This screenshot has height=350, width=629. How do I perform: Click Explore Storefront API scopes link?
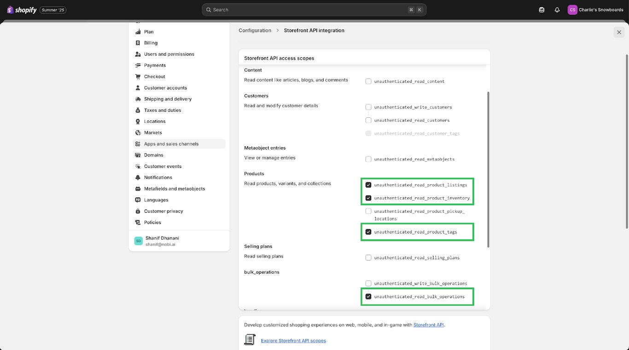point(293,341)
